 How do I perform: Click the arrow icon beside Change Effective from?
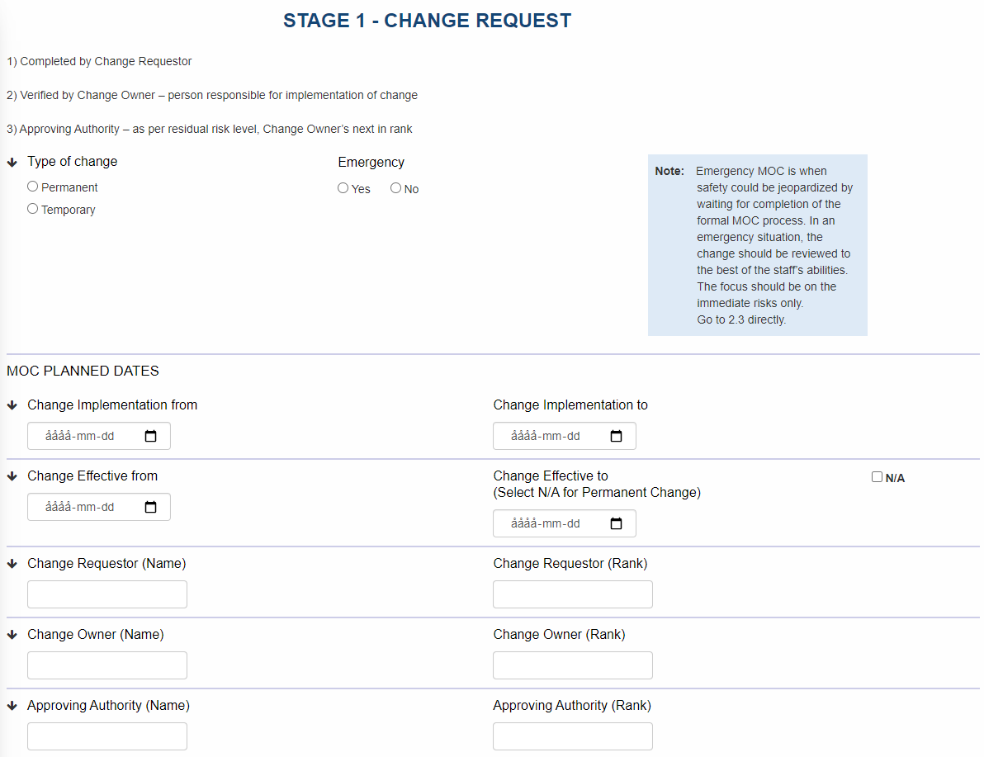coord(12,477)
